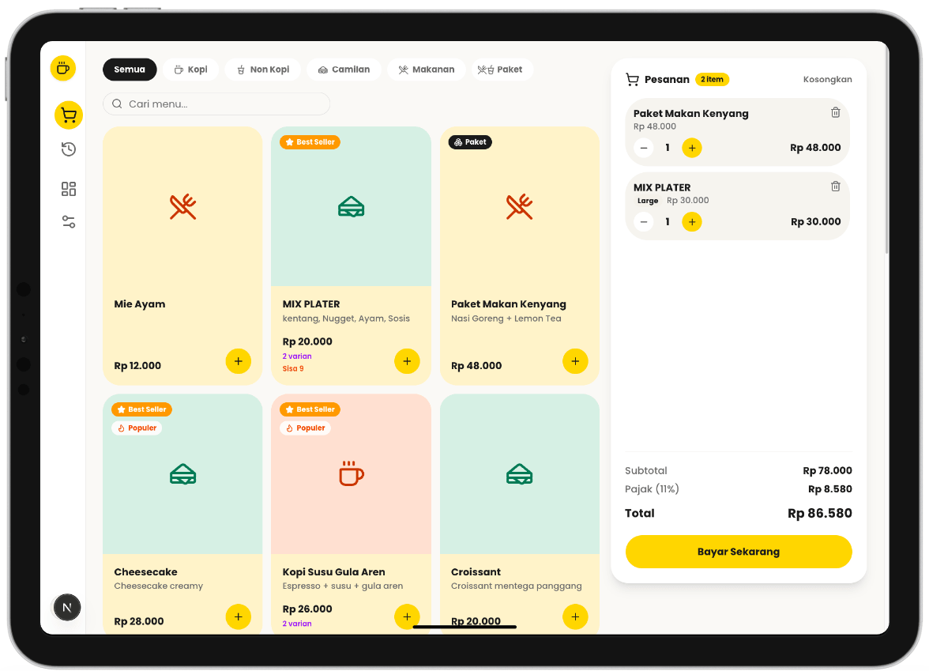The width and height of the screenshot is (929, 671).
Task: Open the dashboard grid icon
Action: tap(69, 189)
